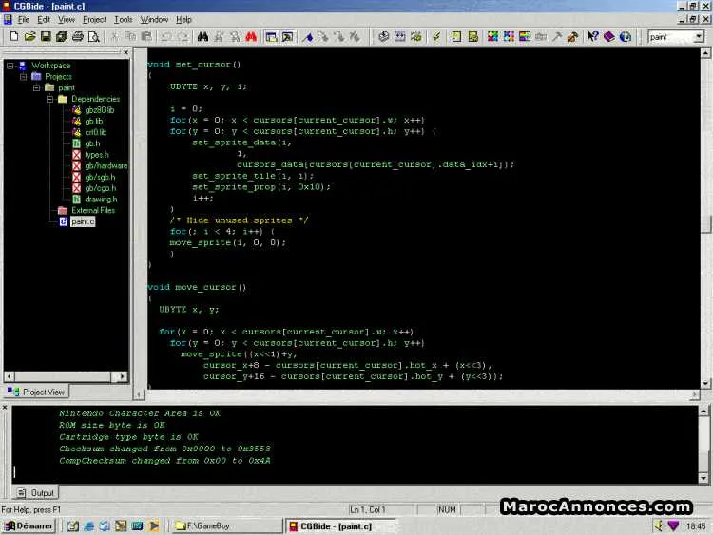Click the lightning bolt execute icon
The height and width of the screenshot is (535, 713).
436,37
